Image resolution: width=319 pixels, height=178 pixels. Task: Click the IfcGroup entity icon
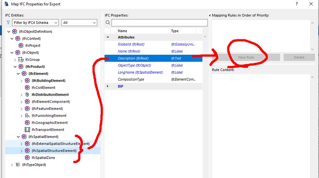pyautogui.click(x=21, y=60)
